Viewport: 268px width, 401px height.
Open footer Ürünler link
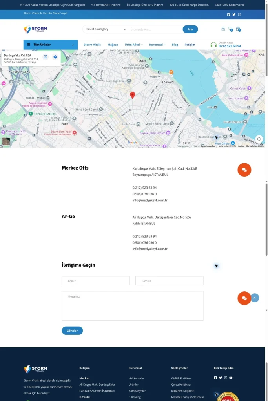(133, 385)
